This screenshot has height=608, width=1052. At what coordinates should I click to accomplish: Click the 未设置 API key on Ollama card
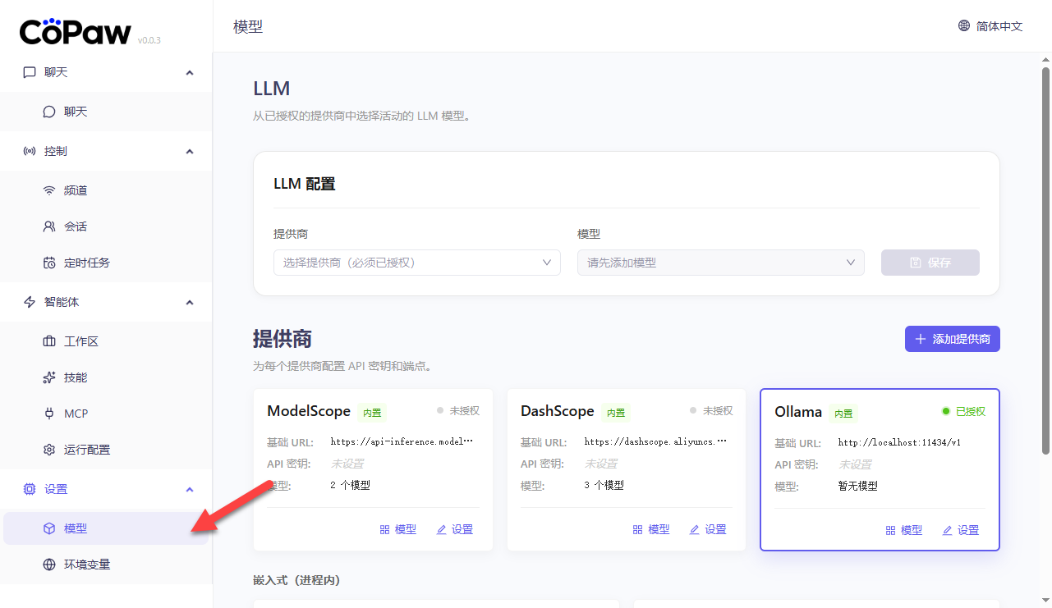point(855,464)
